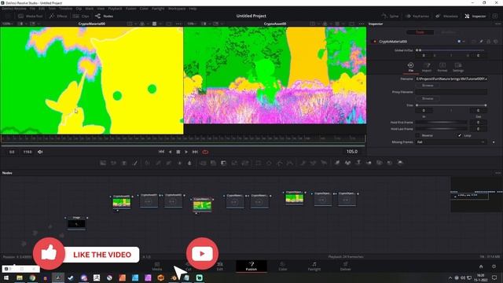This screenshot has width=503, height=283.
Task: Open Chrome from the taskbar
Action: pyautogui.click(x=32, y=277)
